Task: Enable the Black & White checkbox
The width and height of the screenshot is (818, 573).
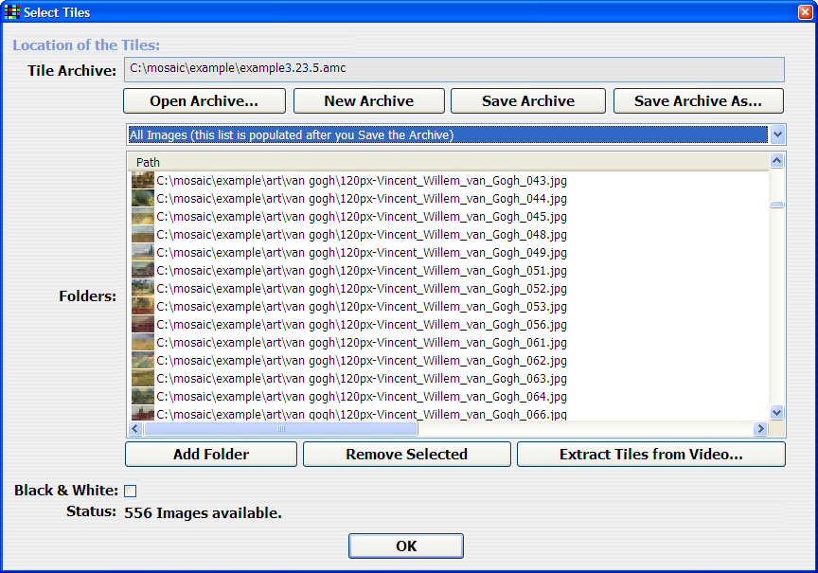Action: (131, 491)
